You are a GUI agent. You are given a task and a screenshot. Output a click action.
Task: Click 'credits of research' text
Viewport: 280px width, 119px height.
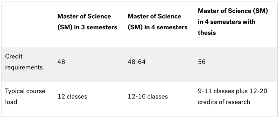(x=224, y=102)
